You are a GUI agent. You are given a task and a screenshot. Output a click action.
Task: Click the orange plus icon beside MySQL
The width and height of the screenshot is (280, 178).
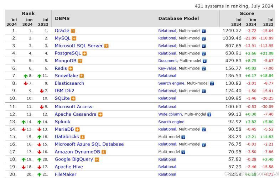(x=74, y=38)
